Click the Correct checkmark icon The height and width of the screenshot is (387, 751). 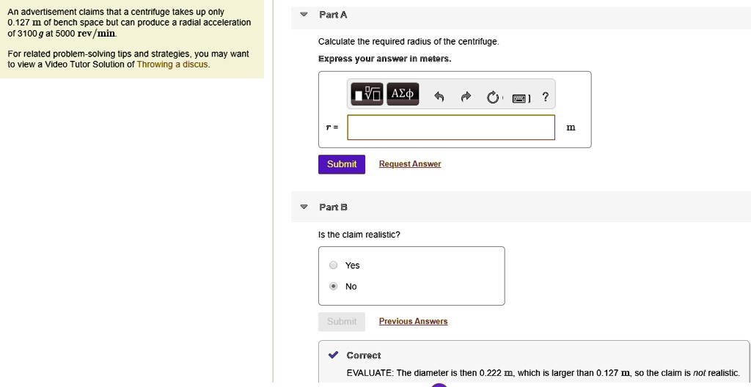(333, 355)
